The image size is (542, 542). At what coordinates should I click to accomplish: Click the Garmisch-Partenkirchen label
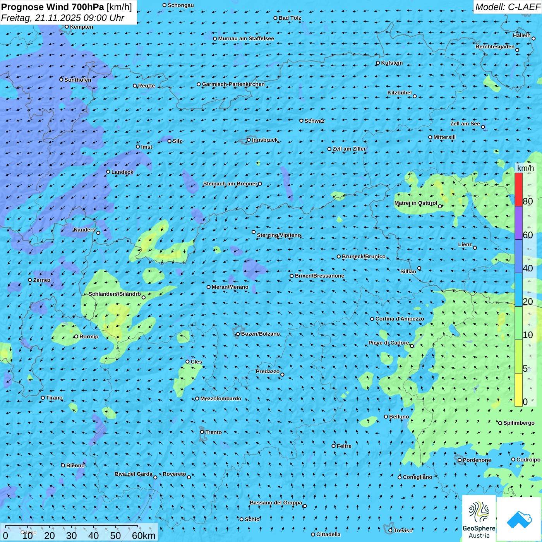pyautogui.click(x=233, y=84)
